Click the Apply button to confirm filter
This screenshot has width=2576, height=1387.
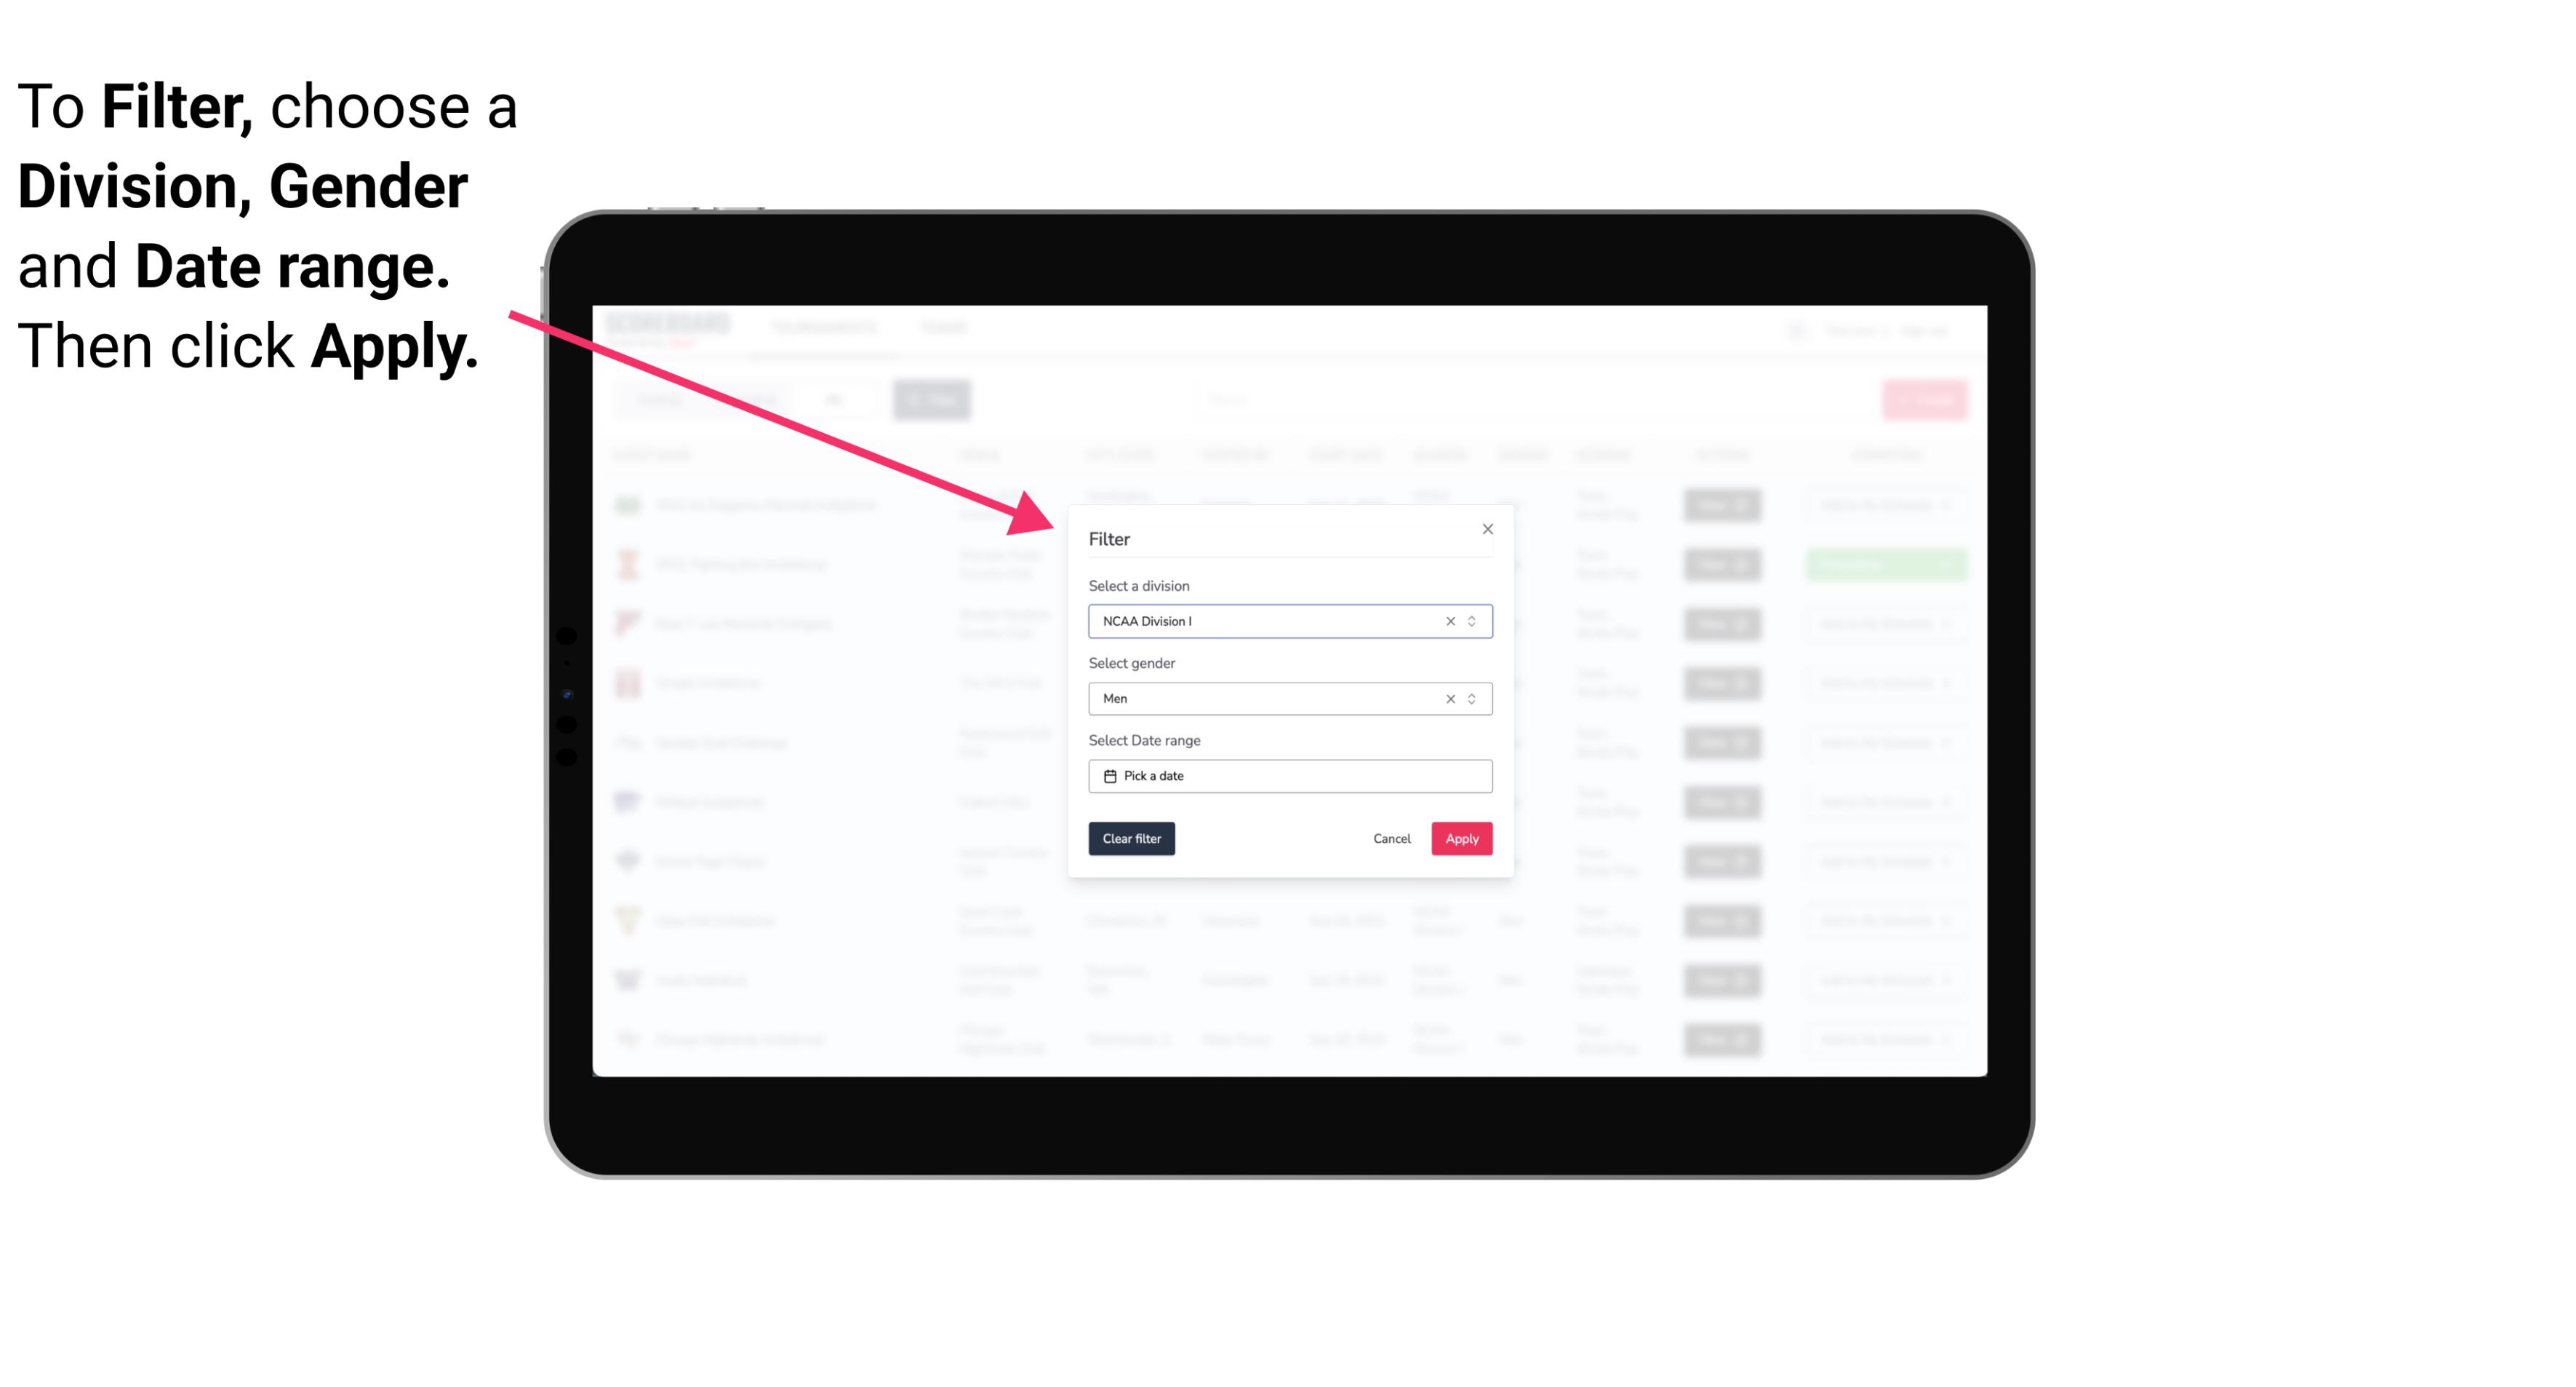point(1460,839)
